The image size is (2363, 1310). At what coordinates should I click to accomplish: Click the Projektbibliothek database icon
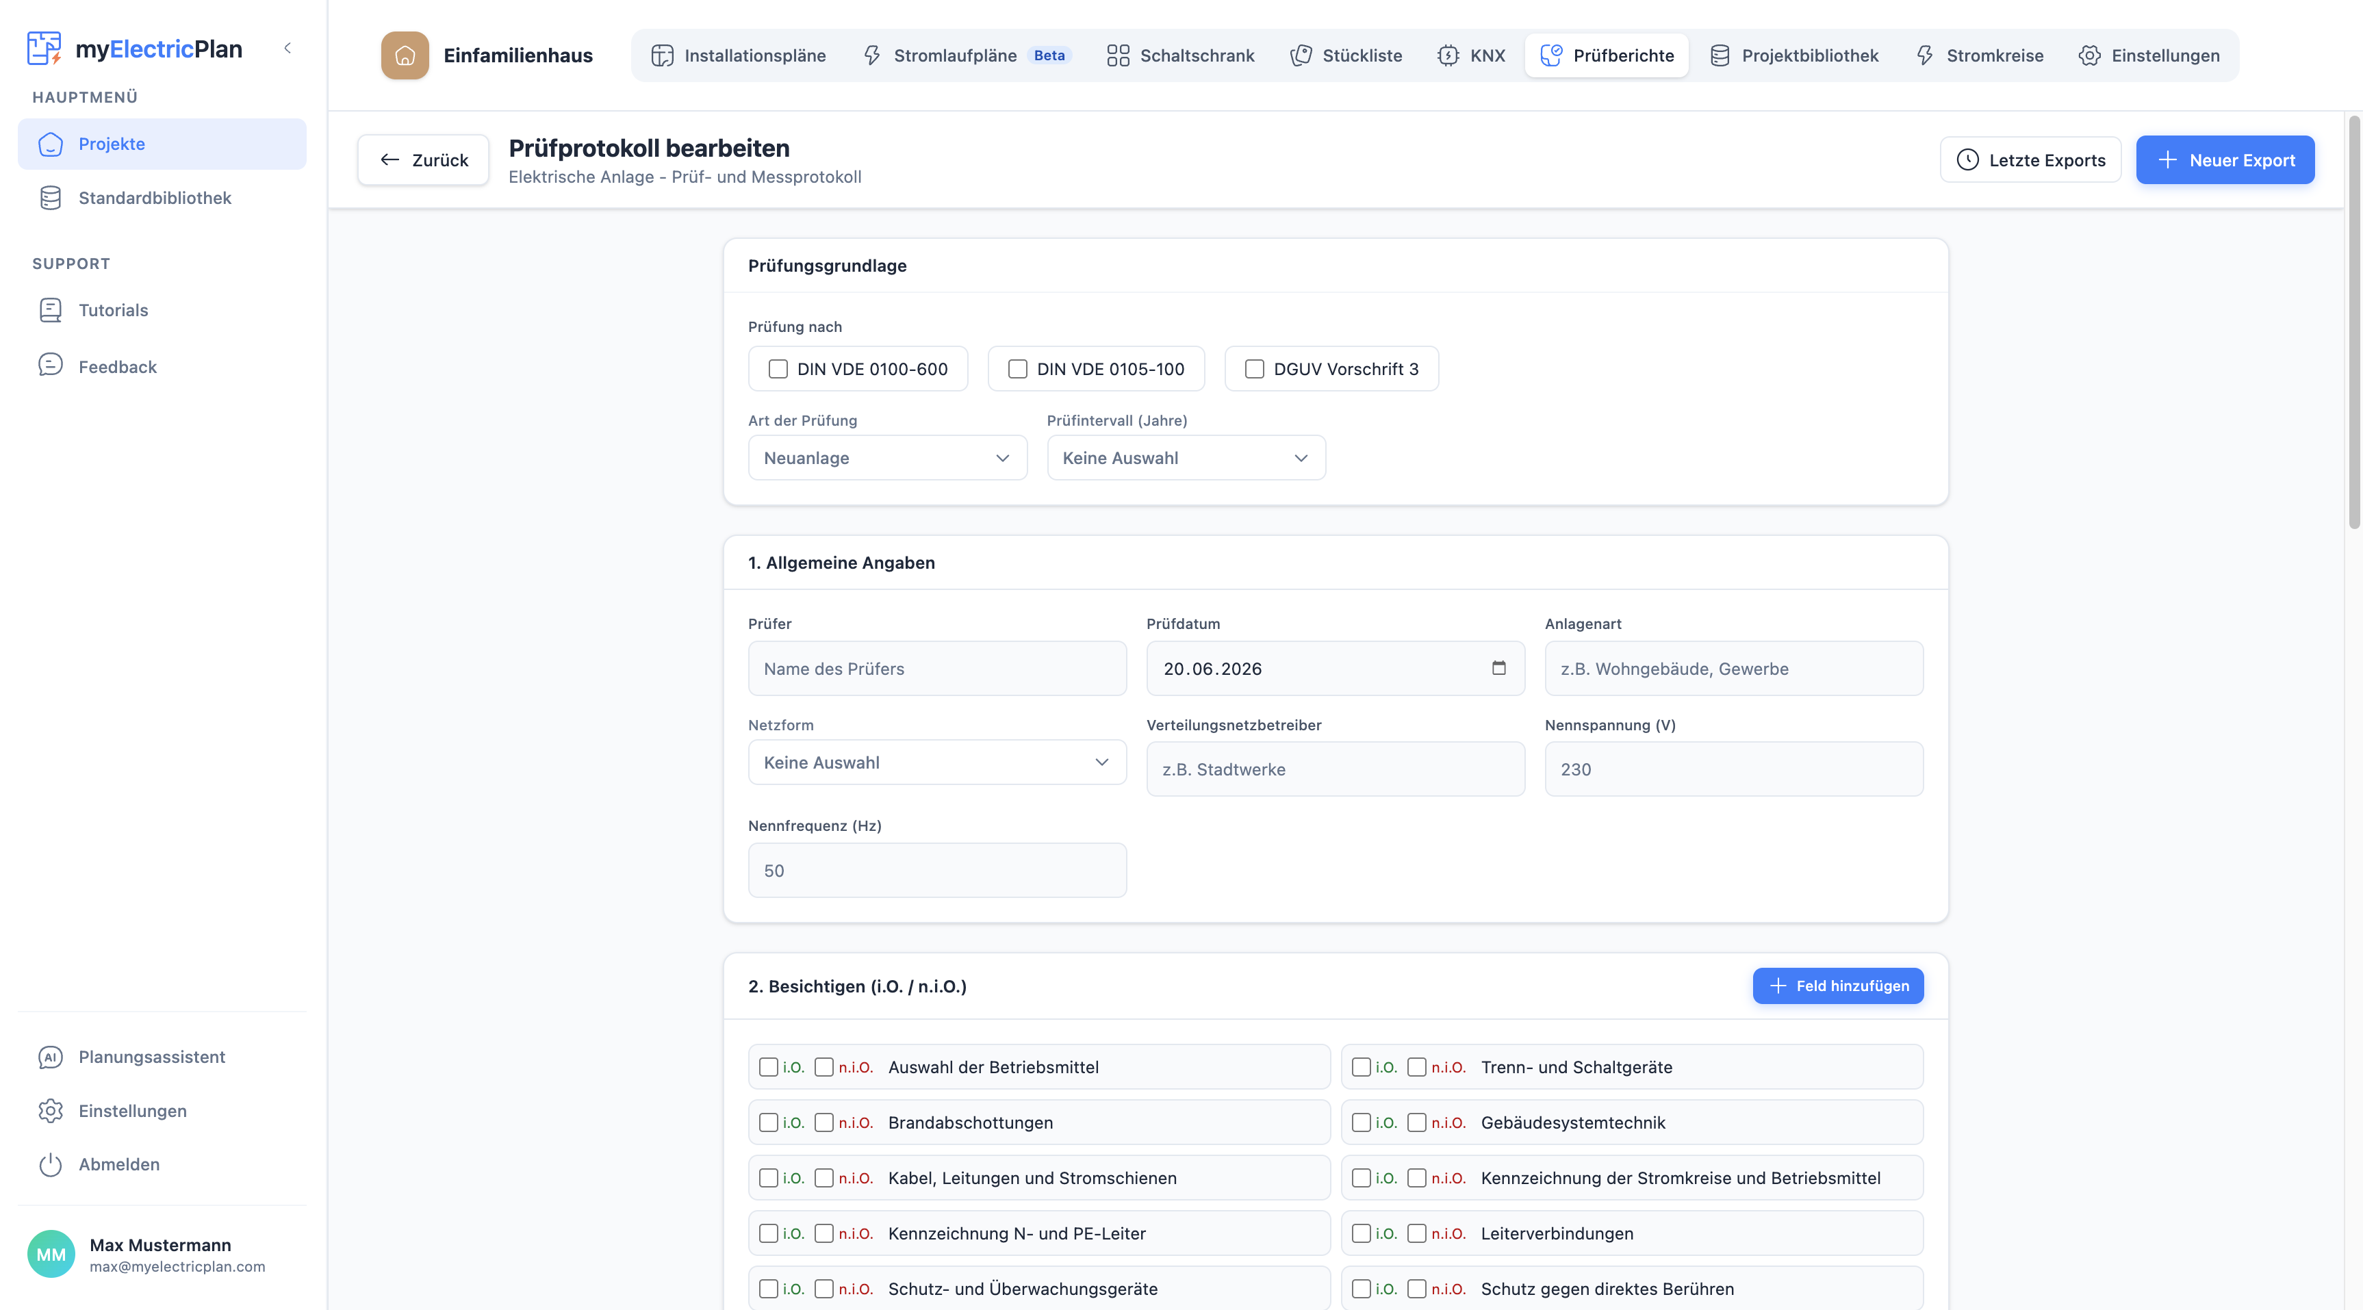[x=1720, y=56]
